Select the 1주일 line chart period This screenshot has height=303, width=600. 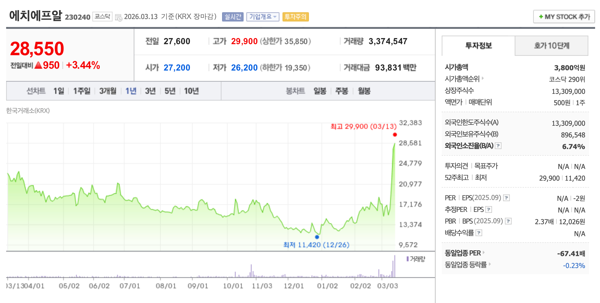click(x=82, y=91)
